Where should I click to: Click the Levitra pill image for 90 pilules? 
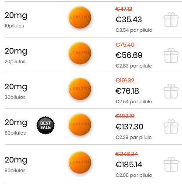click(x=80, y=162)
